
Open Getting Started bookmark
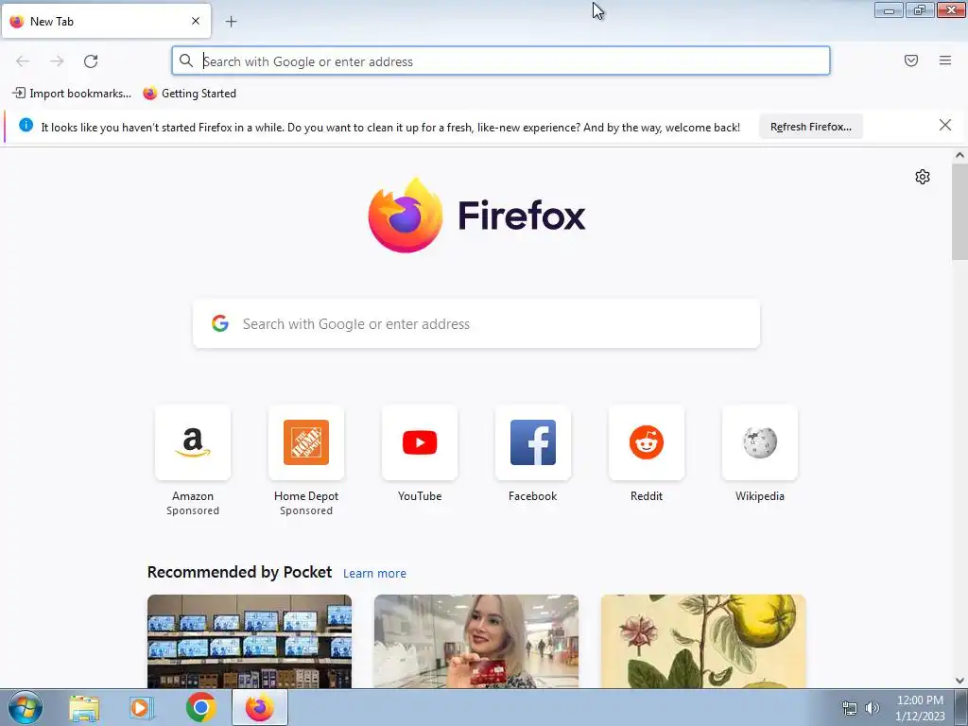click(189, 94)
